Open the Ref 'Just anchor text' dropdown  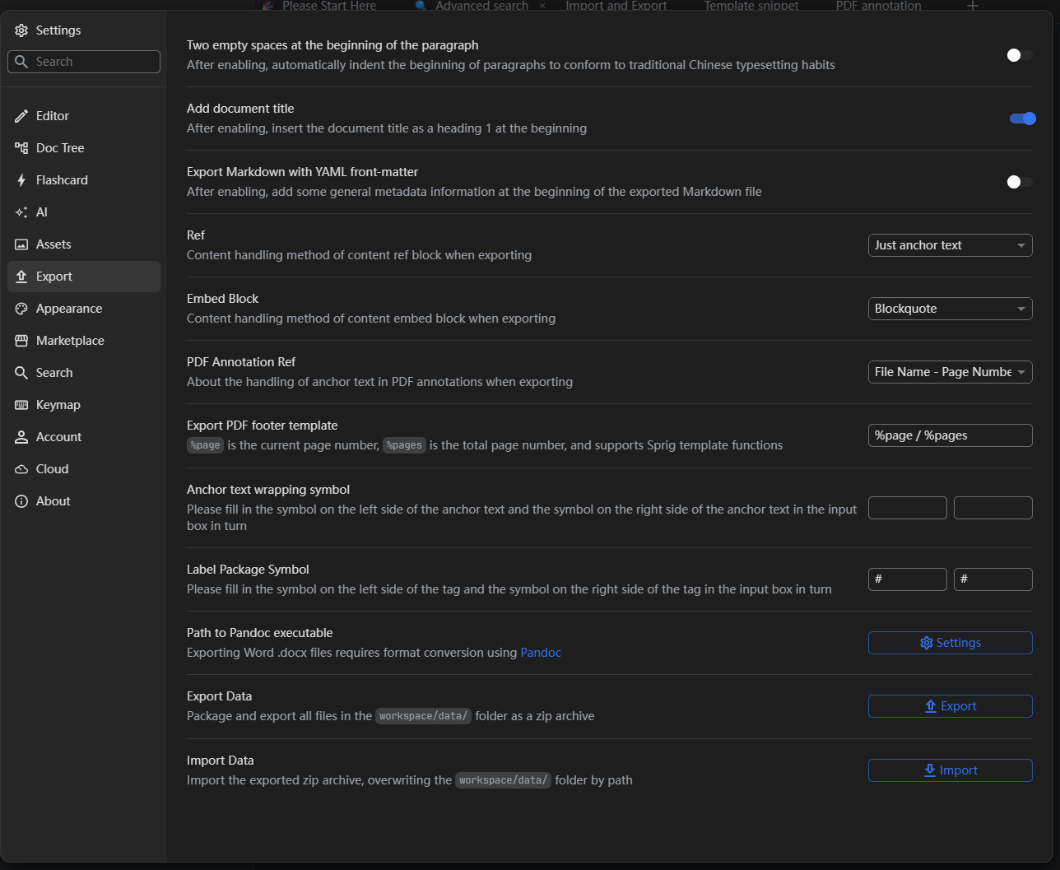[x=950, y=245]
